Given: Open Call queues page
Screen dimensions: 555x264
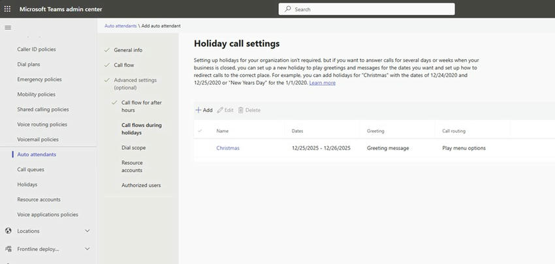Looking at the screenshot, I should tap(31, 169).
